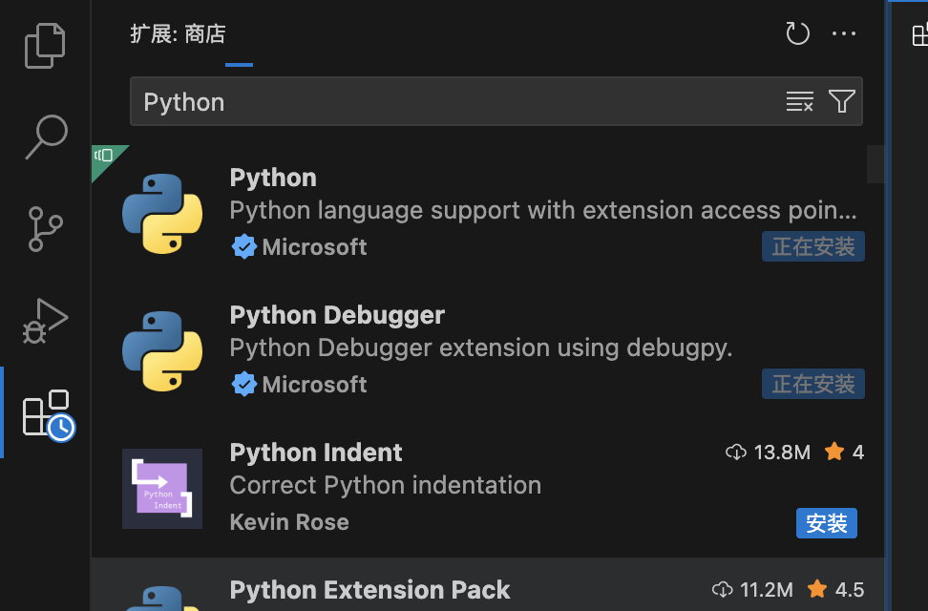
Task: Select the Python Indent extension logo
Action: coord(162,489)
